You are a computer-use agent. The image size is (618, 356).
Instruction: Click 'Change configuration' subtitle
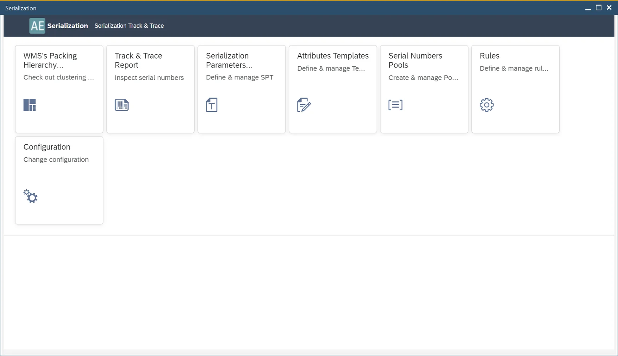56,160
